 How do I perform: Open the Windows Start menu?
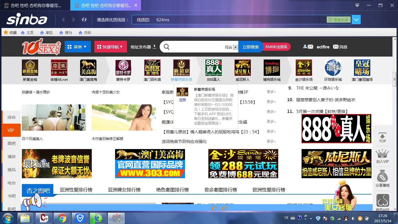click(x=7, y=218)
